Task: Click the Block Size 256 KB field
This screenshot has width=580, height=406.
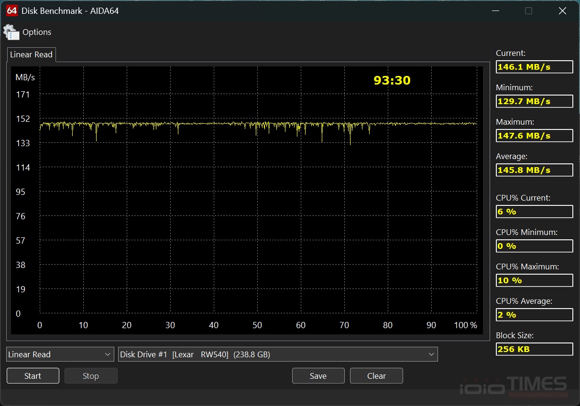Action: (x=534, y=349)
